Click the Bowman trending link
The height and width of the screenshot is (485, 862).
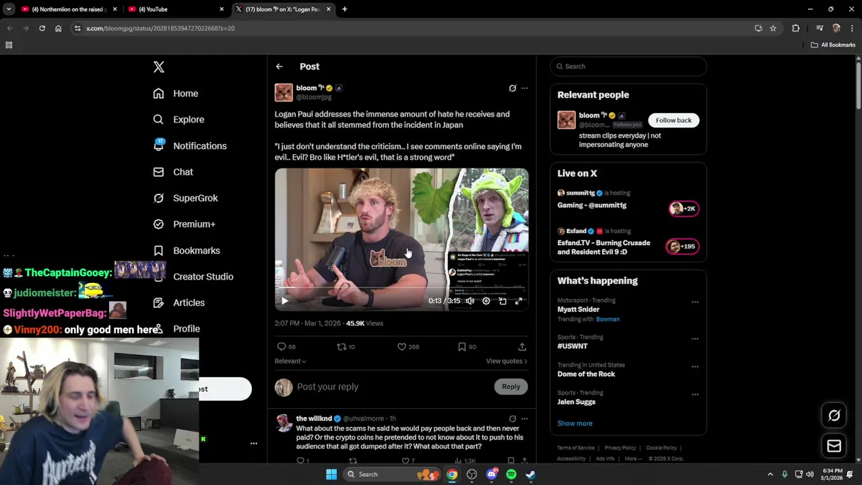tap(607, 319)
